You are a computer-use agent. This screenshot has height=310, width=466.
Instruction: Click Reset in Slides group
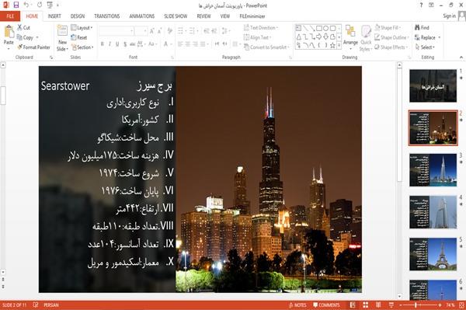79,37
